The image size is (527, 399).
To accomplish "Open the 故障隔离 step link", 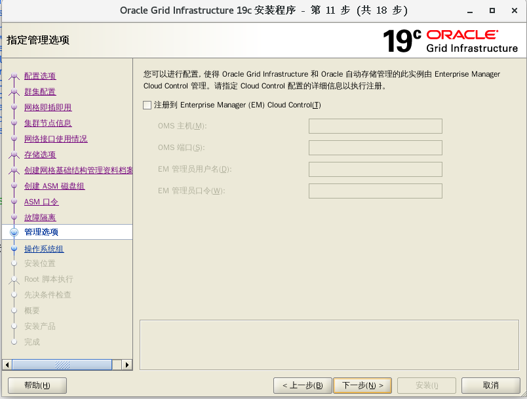I will [40, 218].
